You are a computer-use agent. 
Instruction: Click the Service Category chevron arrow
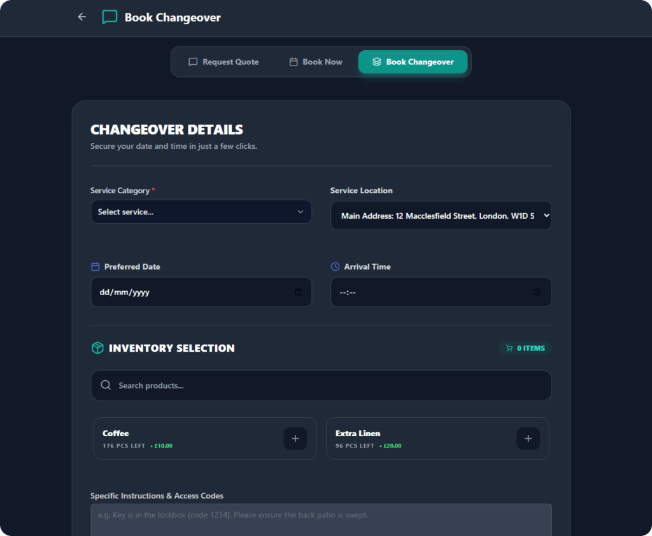301,212
